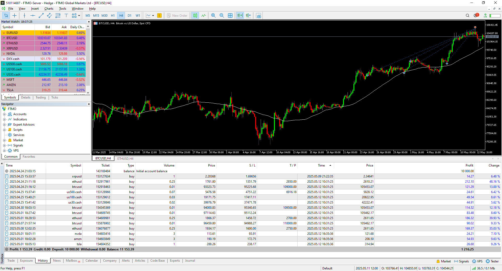Click the chart type line icon
502x271 pixels.
click(148, 16)
